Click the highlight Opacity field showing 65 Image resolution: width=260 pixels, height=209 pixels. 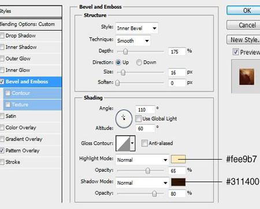[177, 171]
